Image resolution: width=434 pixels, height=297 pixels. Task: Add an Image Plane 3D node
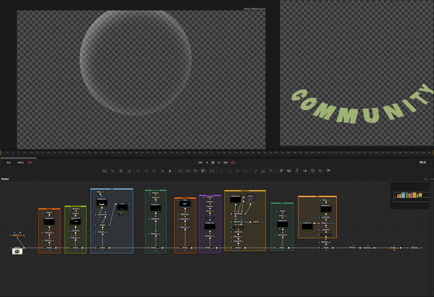(x=281, y=171)
